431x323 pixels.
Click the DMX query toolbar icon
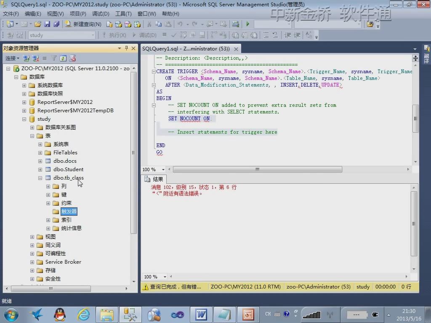pos(128,24)
